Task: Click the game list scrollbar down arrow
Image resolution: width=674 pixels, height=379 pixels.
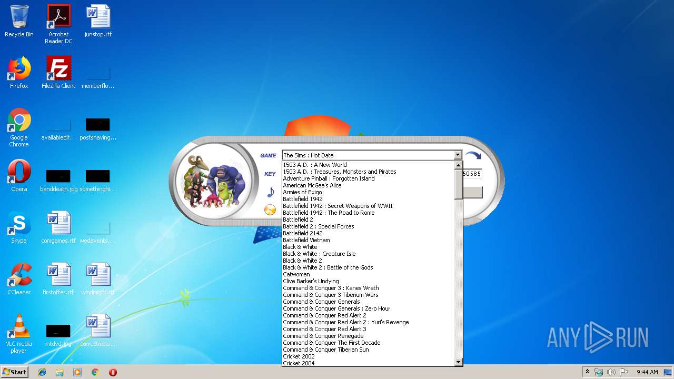Action: [458, 362]
